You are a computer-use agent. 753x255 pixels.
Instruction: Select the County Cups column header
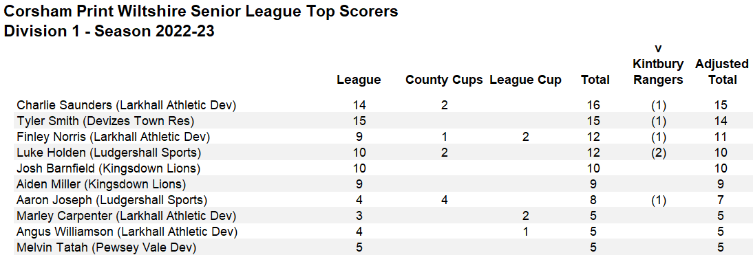click(x=444, y=80)
